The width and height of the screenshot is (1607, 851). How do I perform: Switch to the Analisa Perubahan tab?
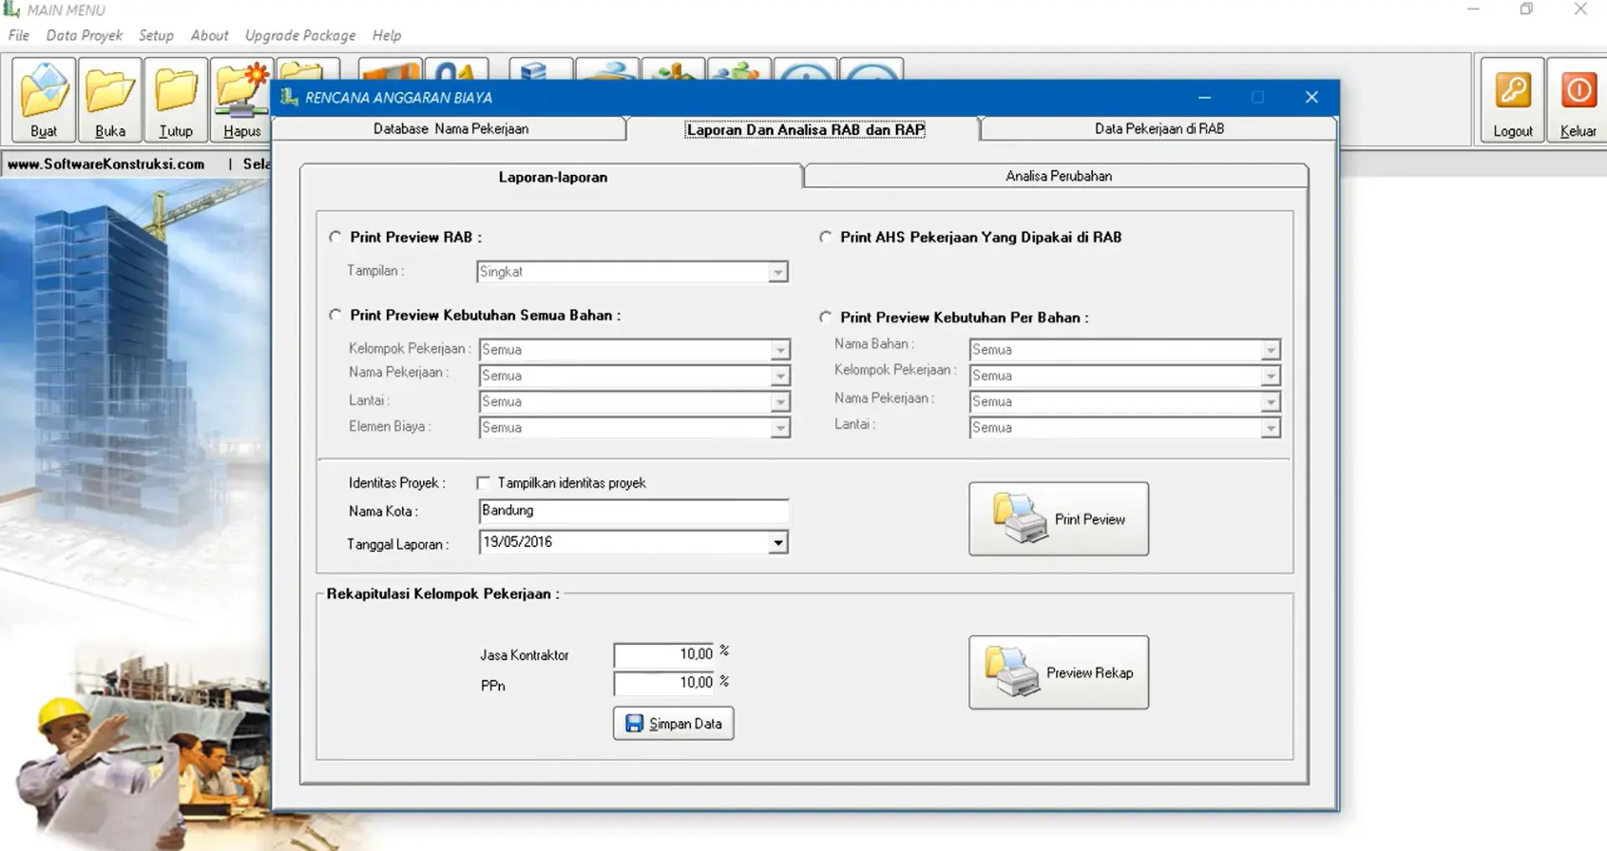[1057, 176]
